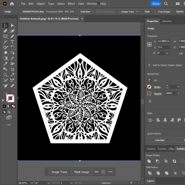Select the Eraser tool
Image resolution: width=185 pixels, height=185 pixels.
pos(5,53)
